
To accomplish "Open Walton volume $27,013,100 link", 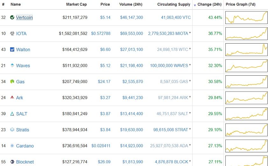I will tap(131, 50).
